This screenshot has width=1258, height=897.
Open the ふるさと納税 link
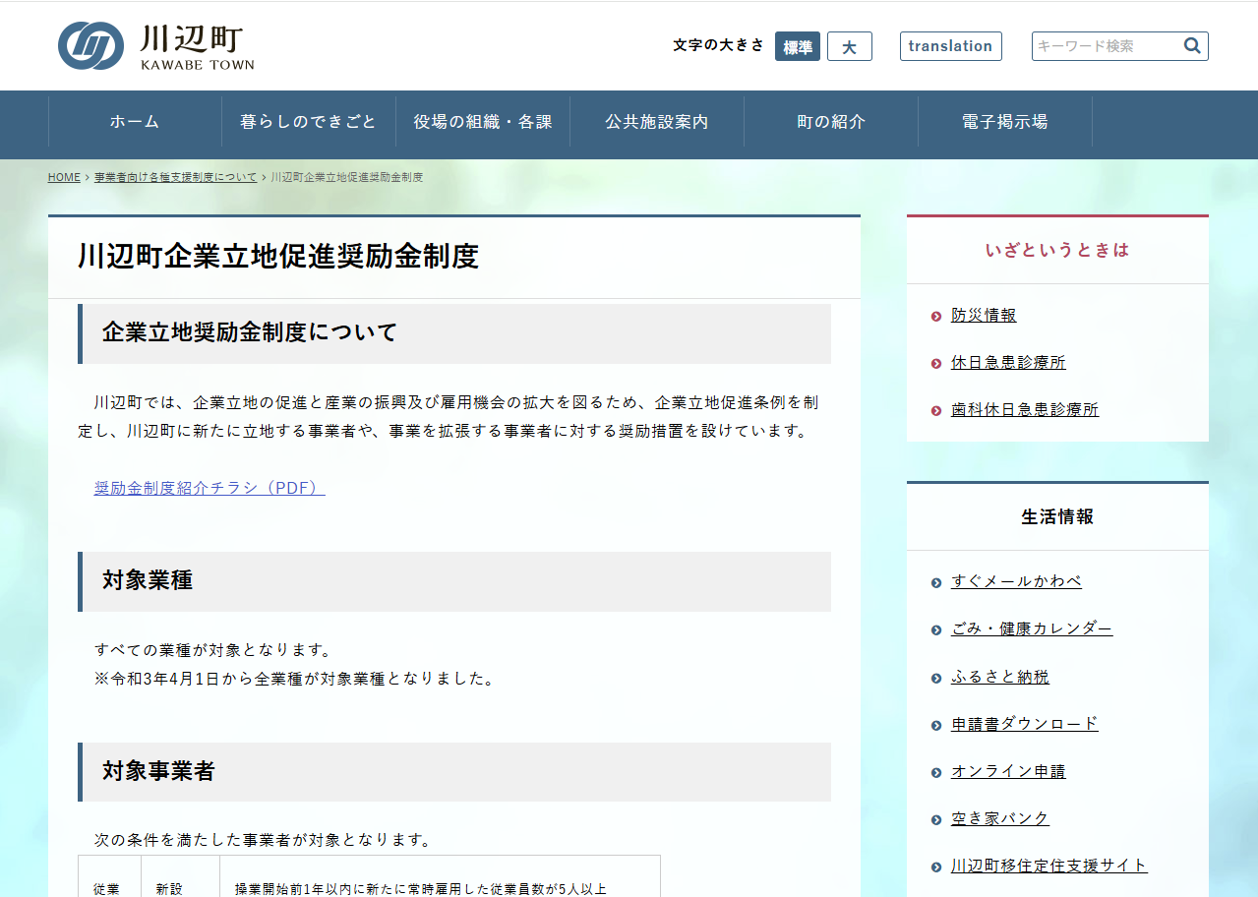[x=1000, y=677]
